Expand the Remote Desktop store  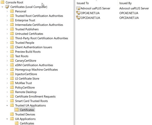(7, 92)
